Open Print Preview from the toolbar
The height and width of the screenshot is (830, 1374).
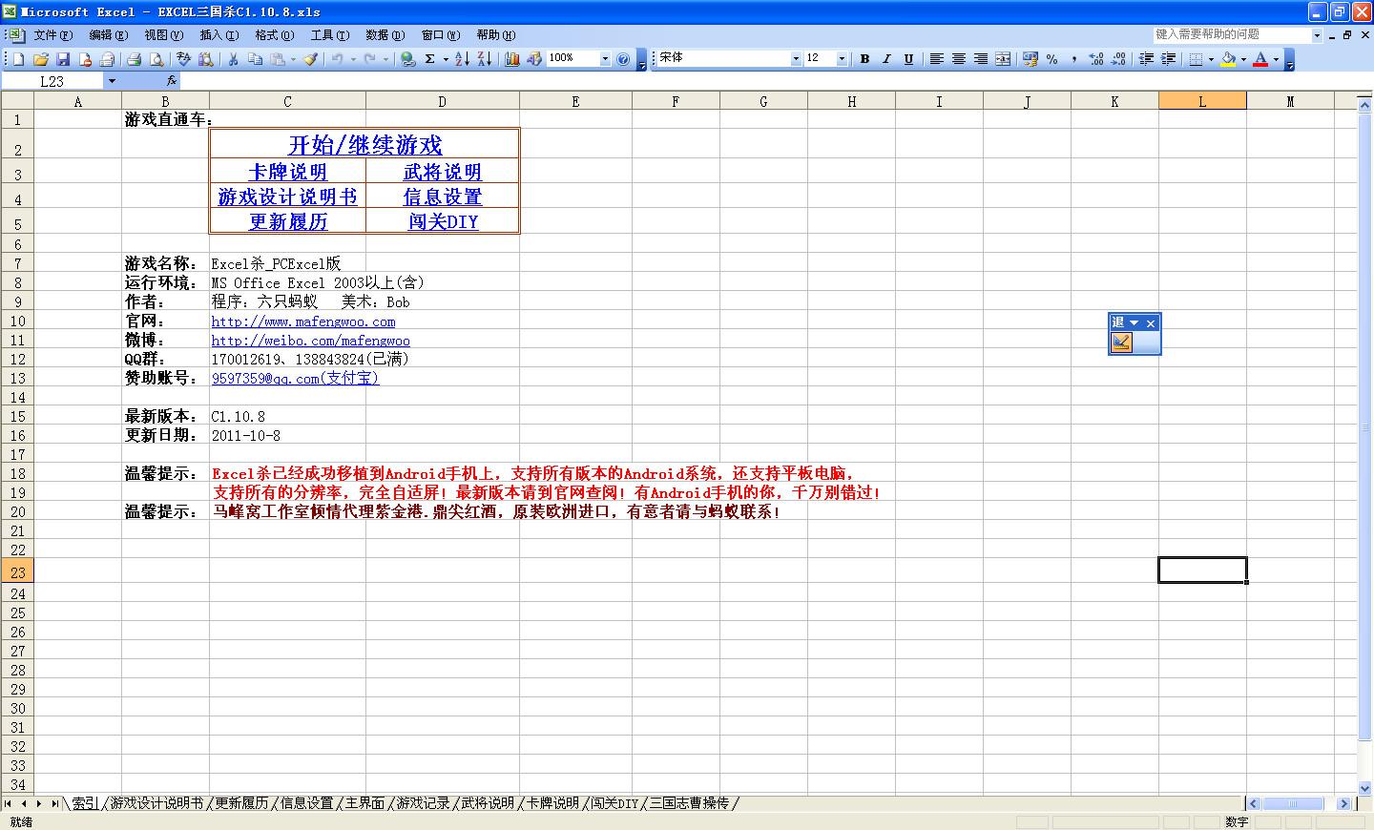point(156,59)
